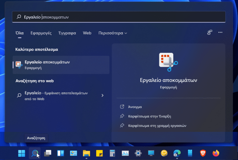Launch Brave browser from the taskbar
The image size is (238, 160).
[x=203, y=153]
